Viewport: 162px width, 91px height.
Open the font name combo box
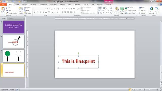39,9
